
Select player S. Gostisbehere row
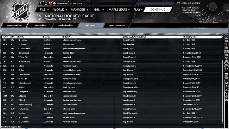pos(112,83)
